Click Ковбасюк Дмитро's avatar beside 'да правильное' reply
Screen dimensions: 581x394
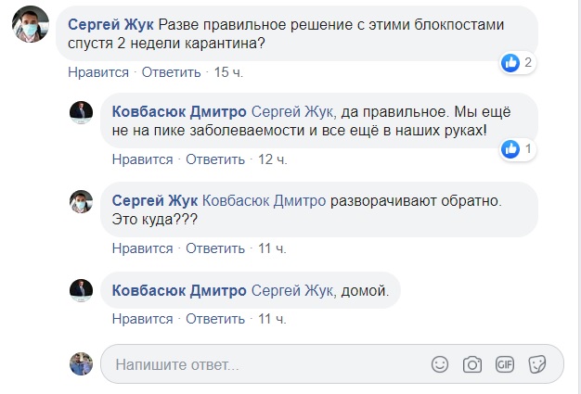tap(82, 111)
